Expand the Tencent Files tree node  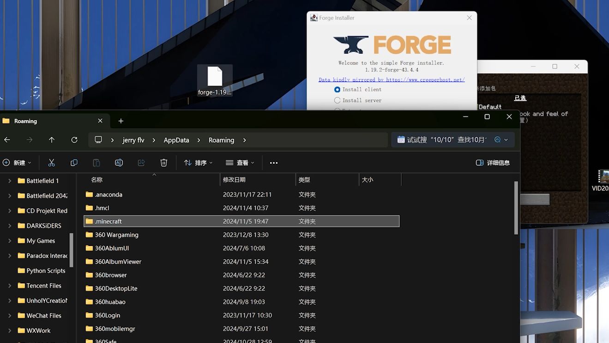tap(10, 286)
